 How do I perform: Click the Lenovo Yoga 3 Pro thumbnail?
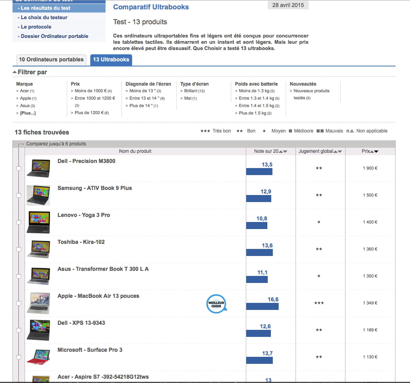click(x=38, y=222)
